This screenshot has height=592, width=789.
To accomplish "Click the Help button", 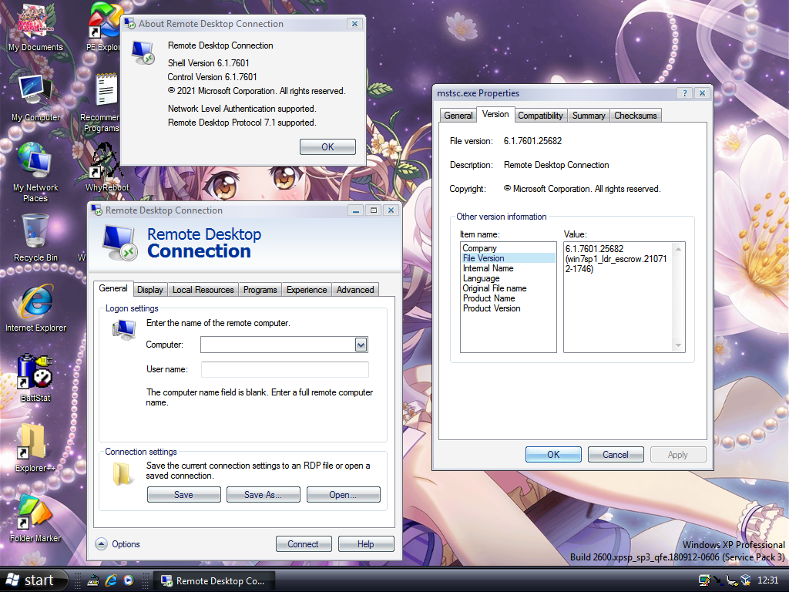I will pos(366,544).
